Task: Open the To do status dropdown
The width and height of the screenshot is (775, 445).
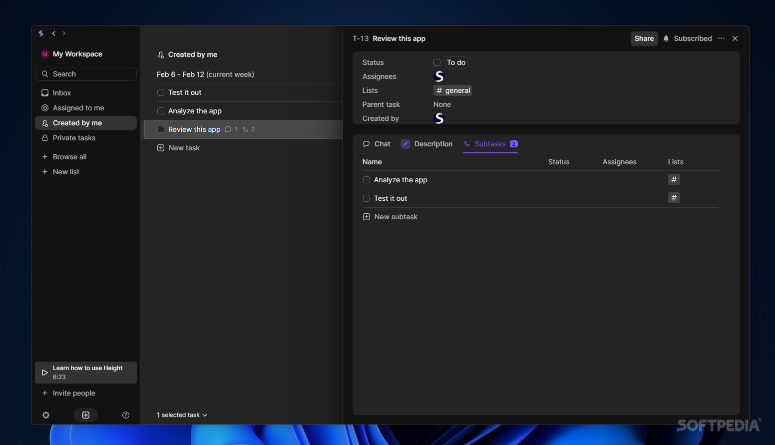Action: click(x=456, y=62)
